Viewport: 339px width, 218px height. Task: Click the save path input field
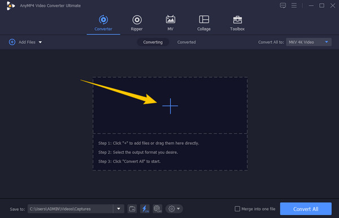71,209
